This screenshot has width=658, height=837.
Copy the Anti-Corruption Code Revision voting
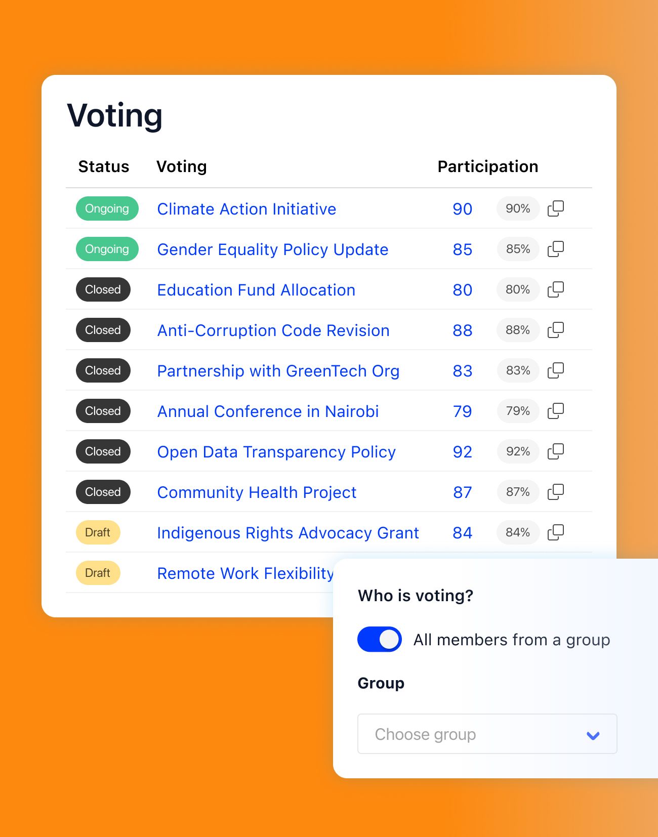click(x=556, y=330)
